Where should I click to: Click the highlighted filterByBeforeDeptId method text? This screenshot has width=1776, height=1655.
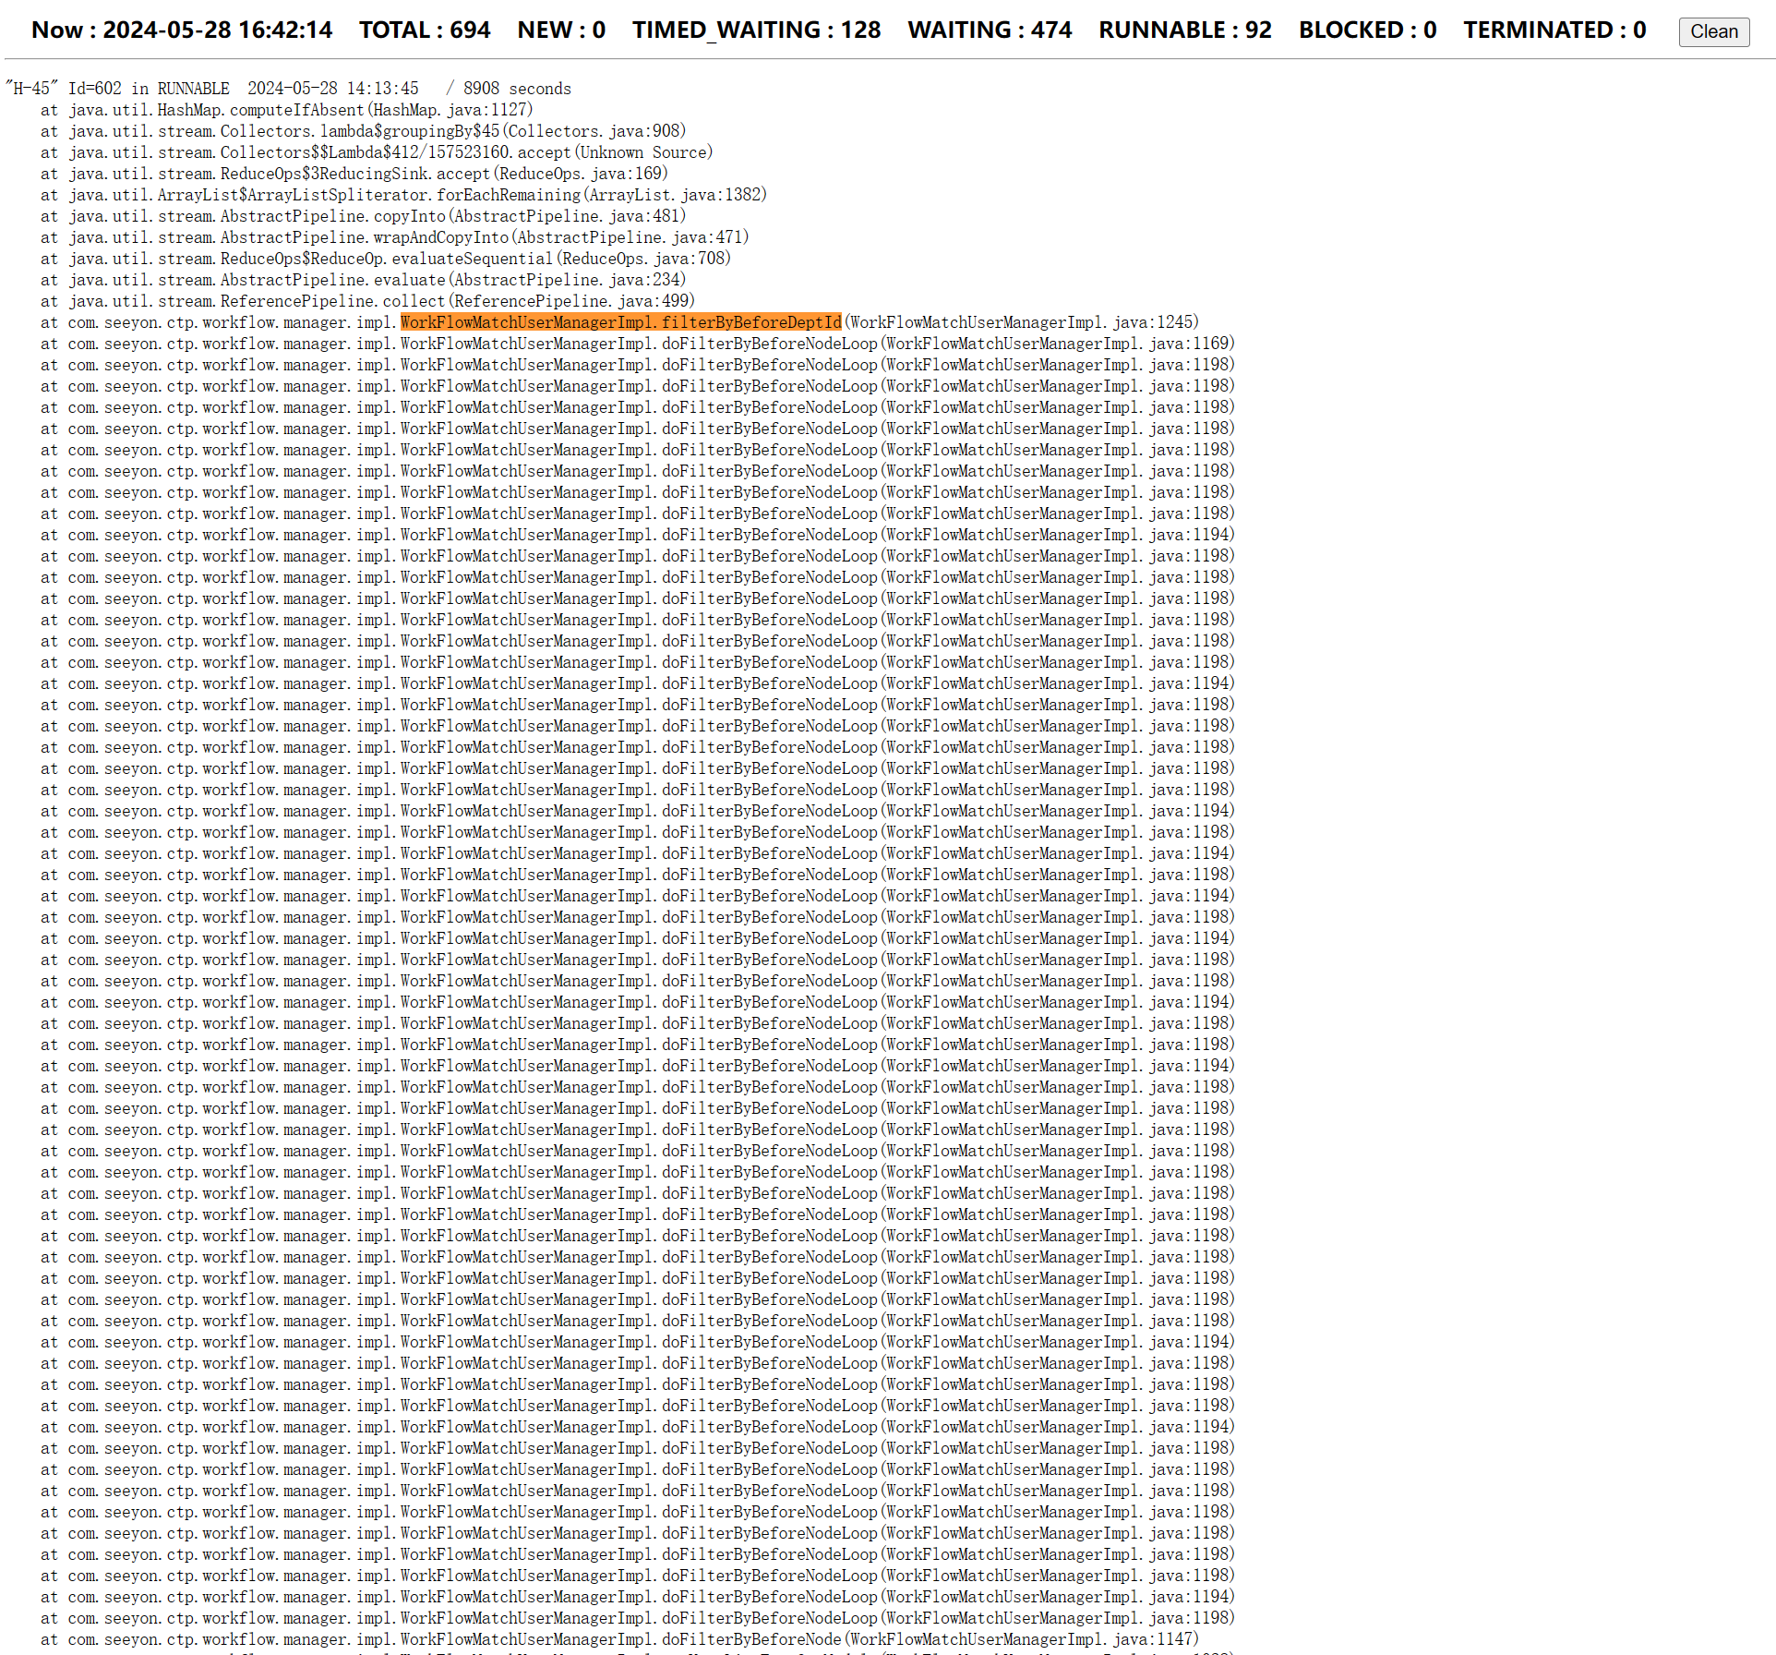620,322
